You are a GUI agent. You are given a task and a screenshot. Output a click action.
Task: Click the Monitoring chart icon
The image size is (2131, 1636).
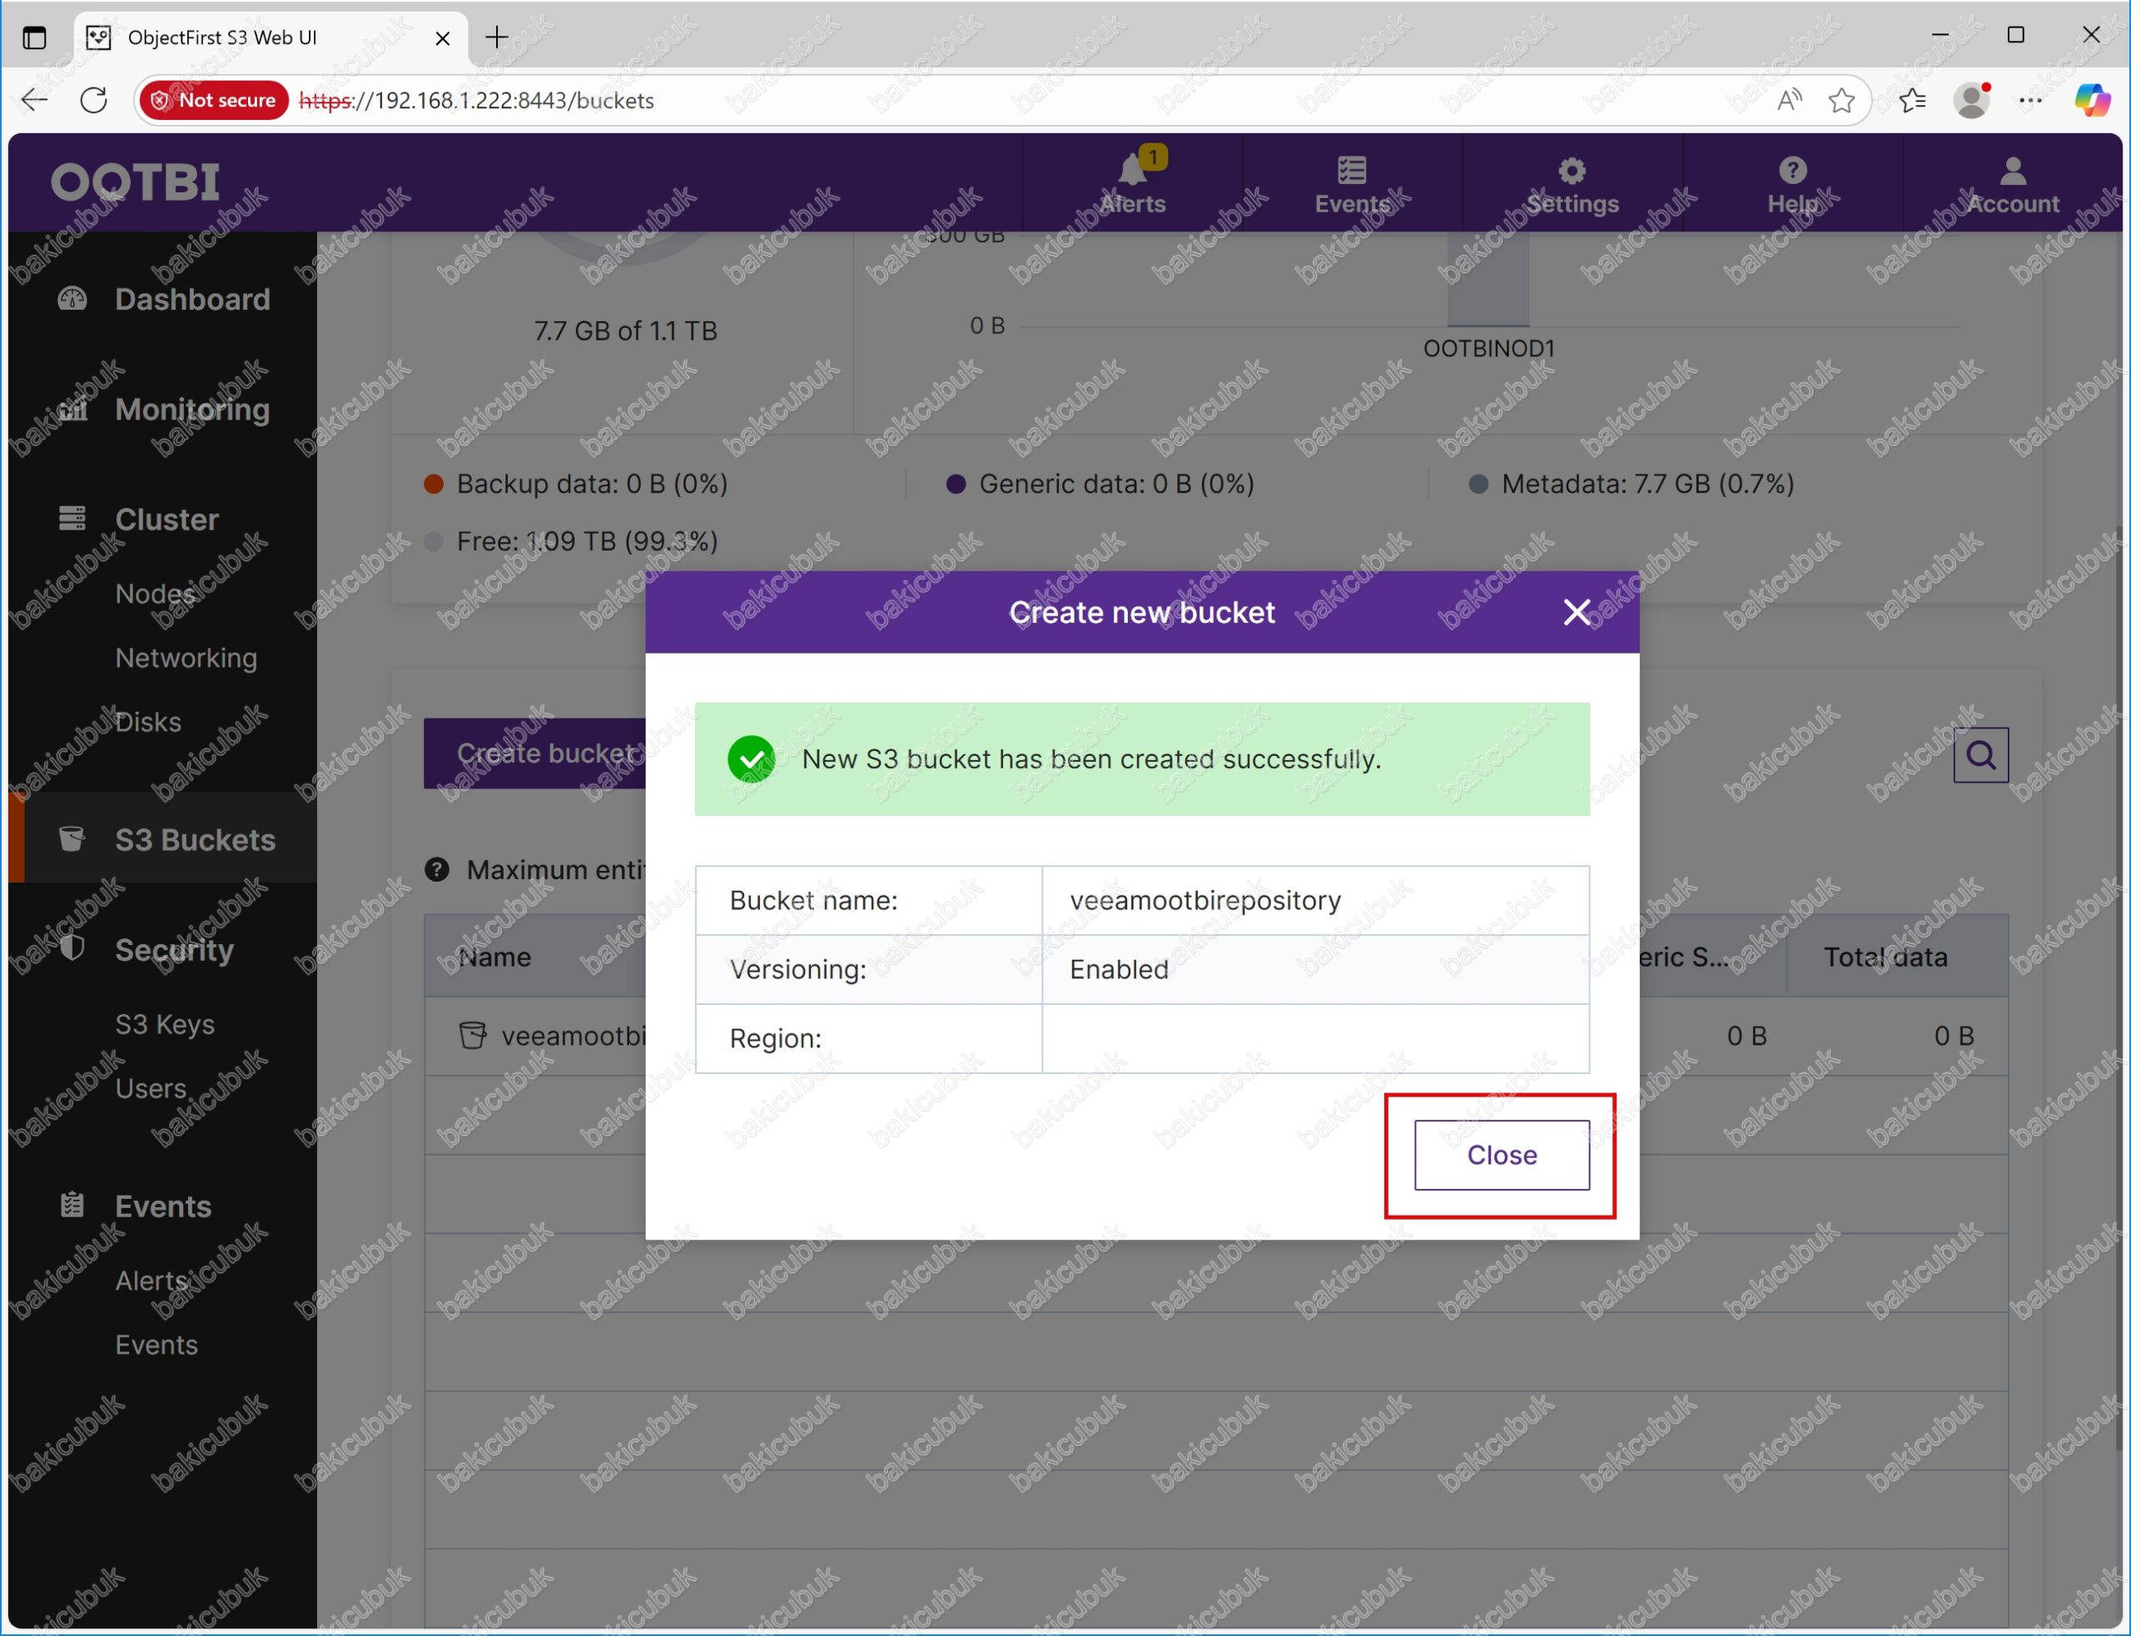pos(72,409)
